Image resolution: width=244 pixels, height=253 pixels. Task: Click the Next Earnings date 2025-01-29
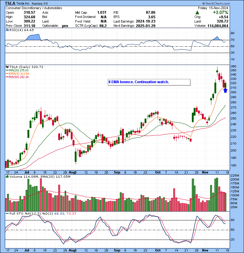click(x=146, y=26)
